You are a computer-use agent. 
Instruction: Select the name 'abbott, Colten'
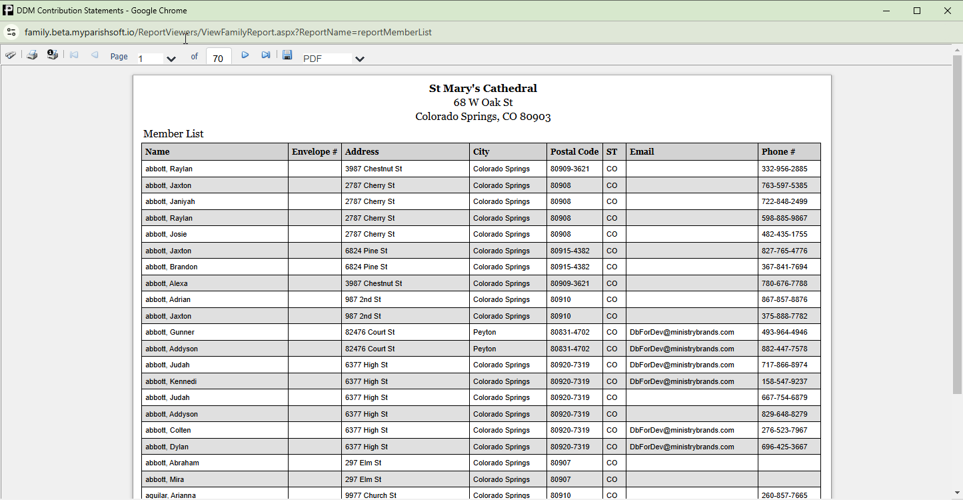click(168, 431)
